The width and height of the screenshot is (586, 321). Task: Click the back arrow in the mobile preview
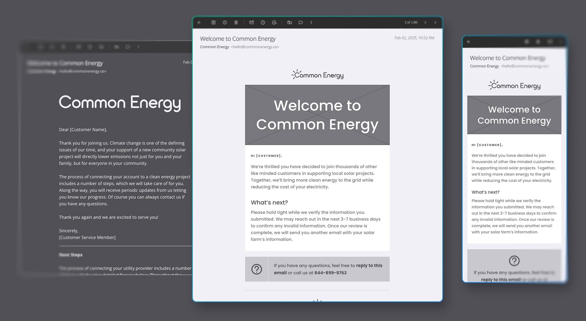pos(469,42)
